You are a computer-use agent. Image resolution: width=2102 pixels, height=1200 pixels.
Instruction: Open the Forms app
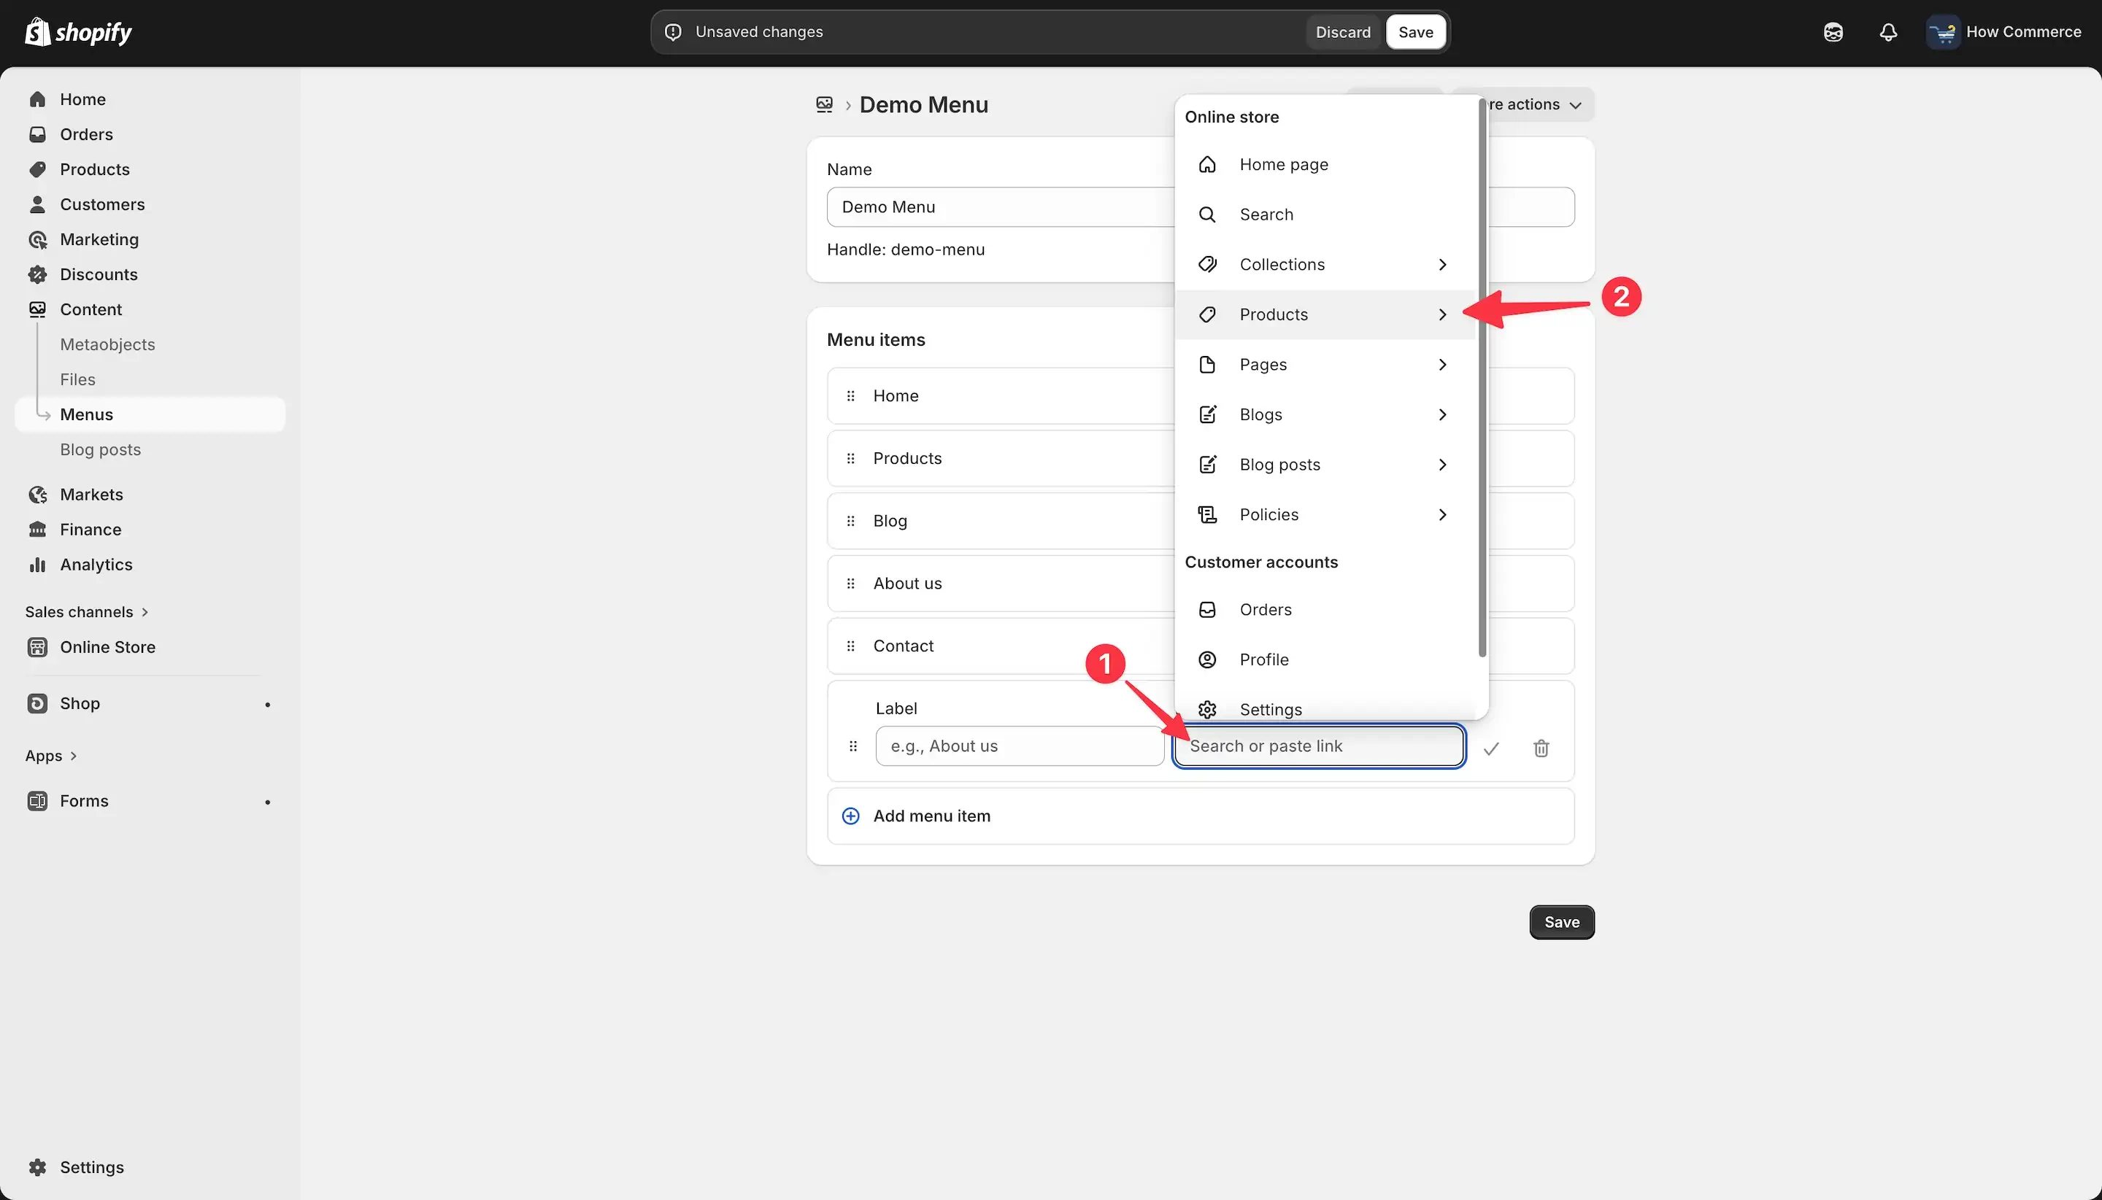click(150, 801)
